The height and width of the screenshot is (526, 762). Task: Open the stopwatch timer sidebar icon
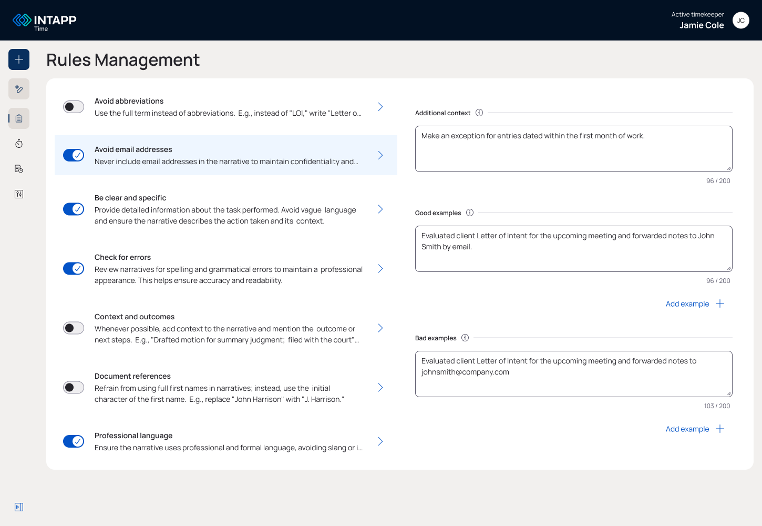pos(19,144)
